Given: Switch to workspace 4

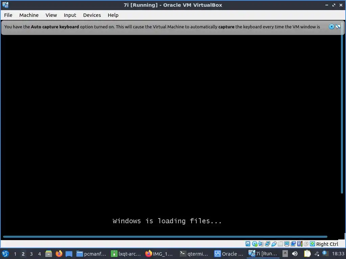Looking at the screenshot, I should click(40, 254).
